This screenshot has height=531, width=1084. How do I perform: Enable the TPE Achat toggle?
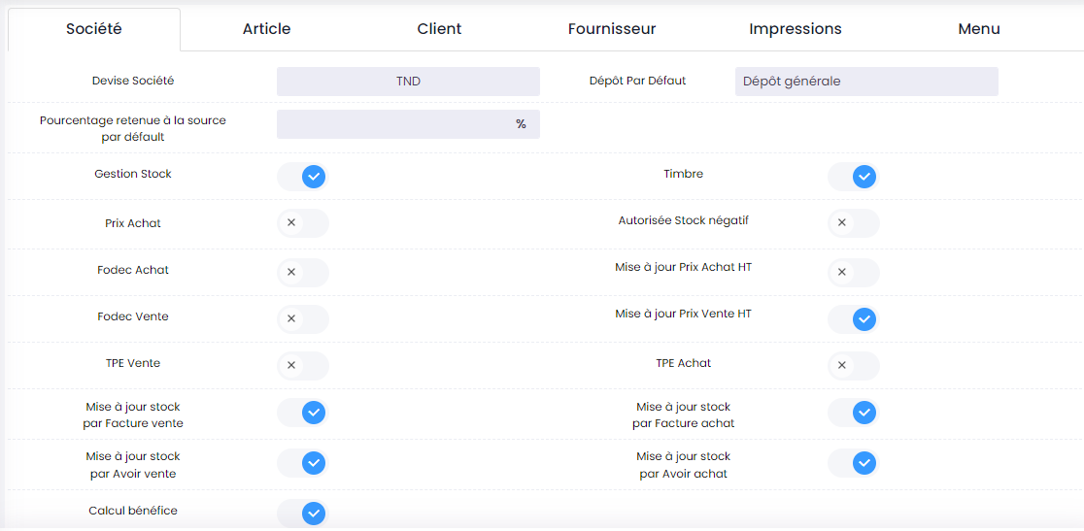pos(854,365)
